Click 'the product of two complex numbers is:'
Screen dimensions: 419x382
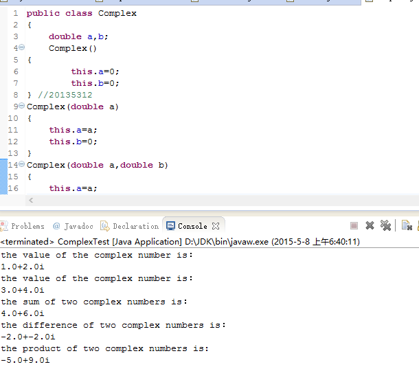(x=104, y=348)
